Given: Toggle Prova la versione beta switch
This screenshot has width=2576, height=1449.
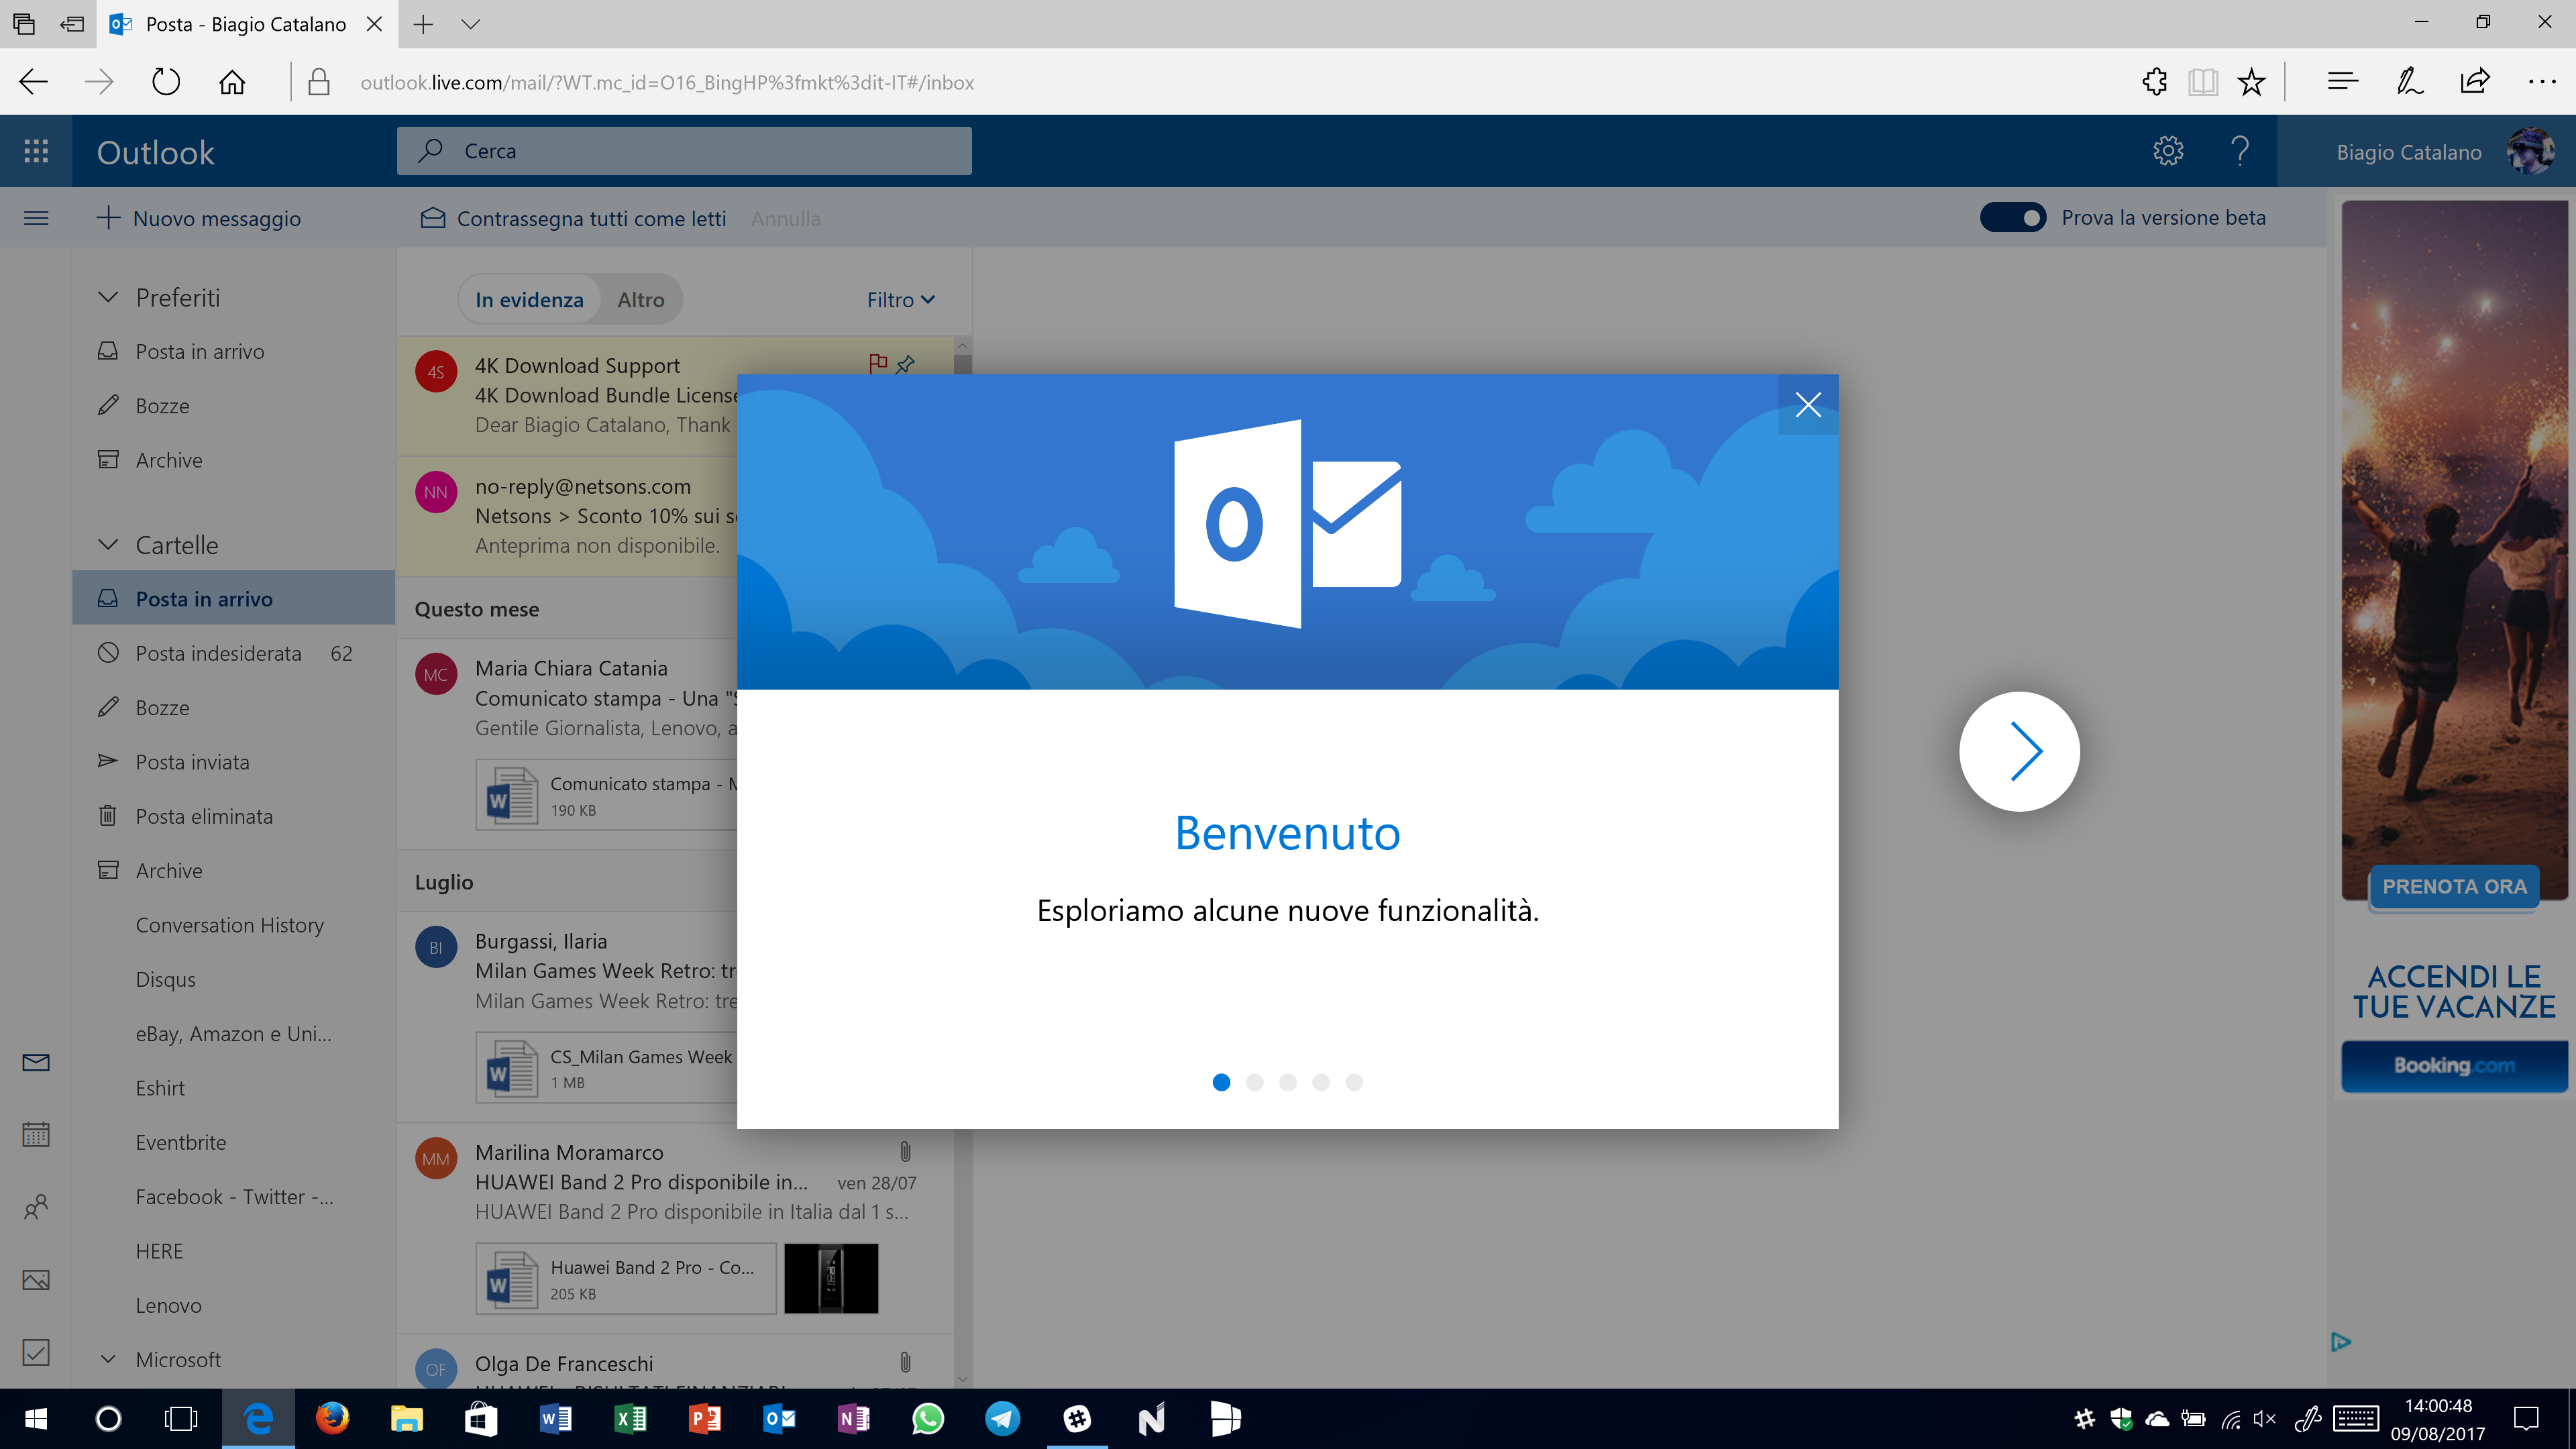Looking at the screenshot, I should [2012, 218].
